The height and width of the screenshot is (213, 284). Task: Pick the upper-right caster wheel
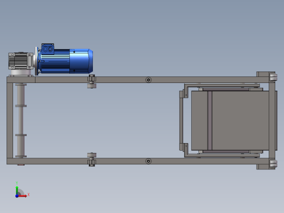point(273,77)
